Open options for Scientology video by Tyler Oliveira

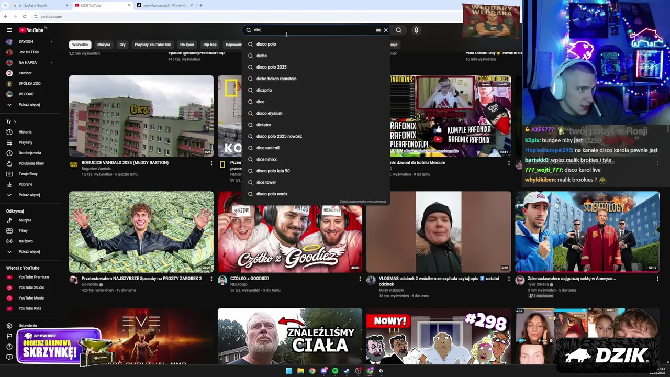657,279
